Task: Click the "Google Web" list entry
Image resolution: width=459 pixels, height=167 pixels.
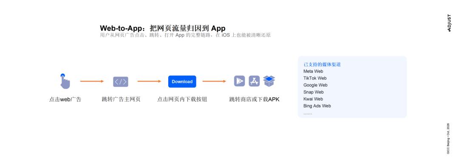Action: tap(315, 85)
